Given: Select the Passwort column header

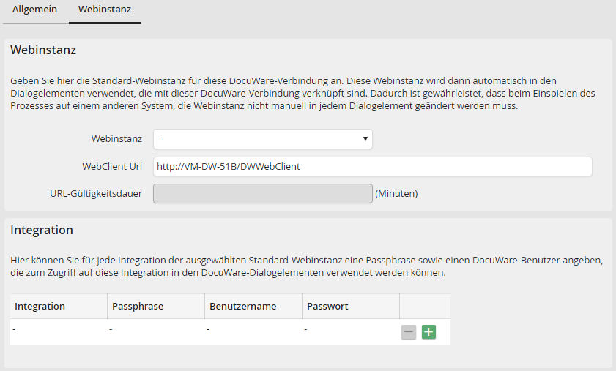Looking at the screenshot, I should click(x=327, y=306).
